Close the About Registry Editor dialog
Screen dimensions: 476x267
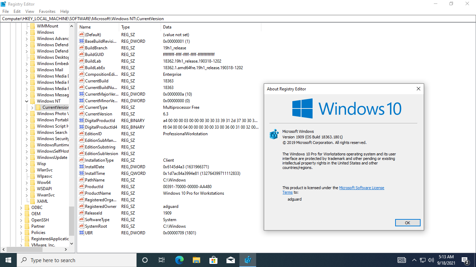pyautogui.click(x=419, y=89)
